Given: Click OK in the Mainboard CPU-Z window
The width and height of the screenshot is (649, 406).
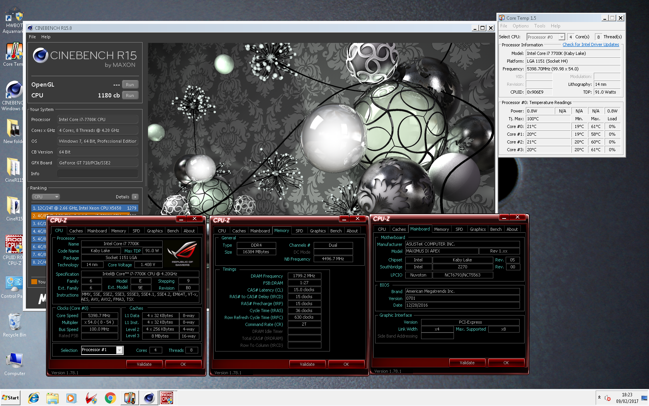Looking at the screenshot, I should click(x=506, y=363).
